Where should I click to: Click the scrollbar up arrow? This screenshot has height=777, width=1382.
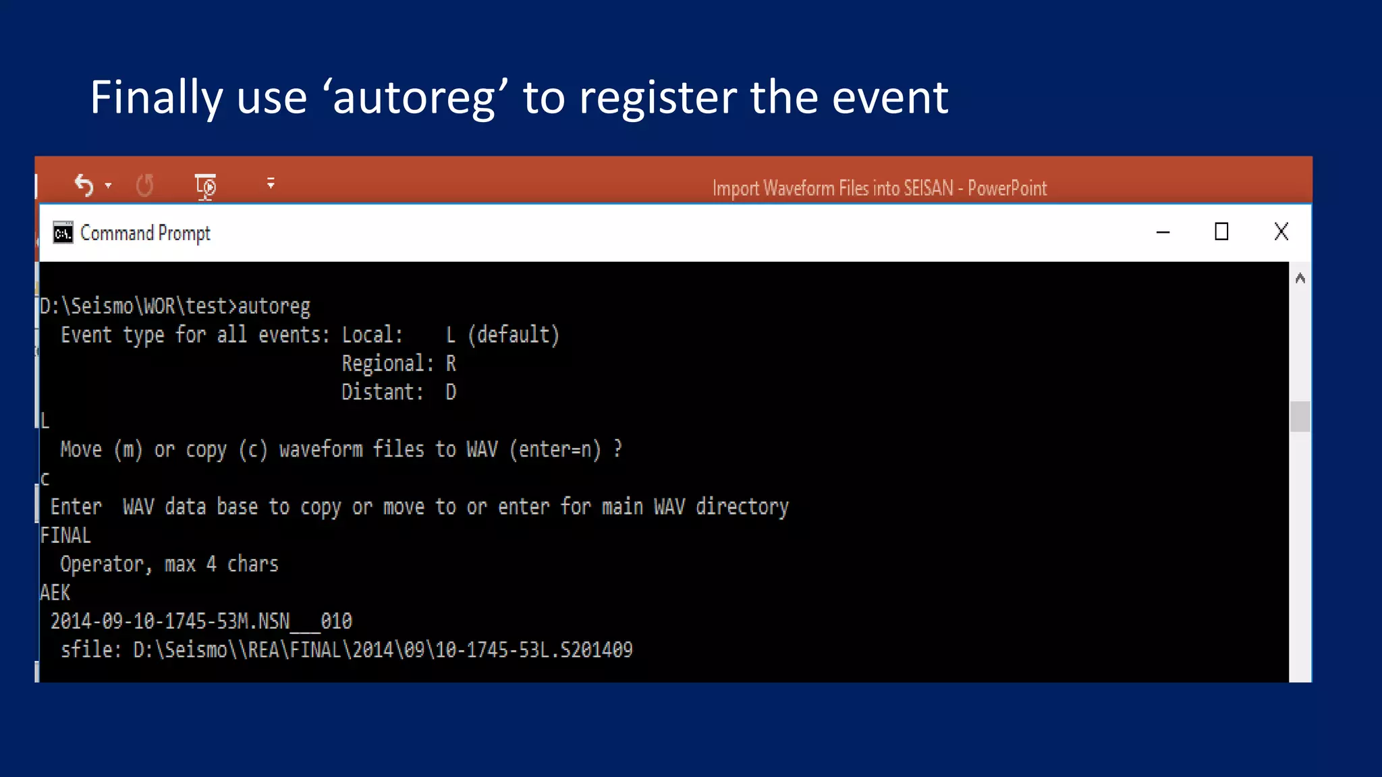click(x=1300, y=279)
